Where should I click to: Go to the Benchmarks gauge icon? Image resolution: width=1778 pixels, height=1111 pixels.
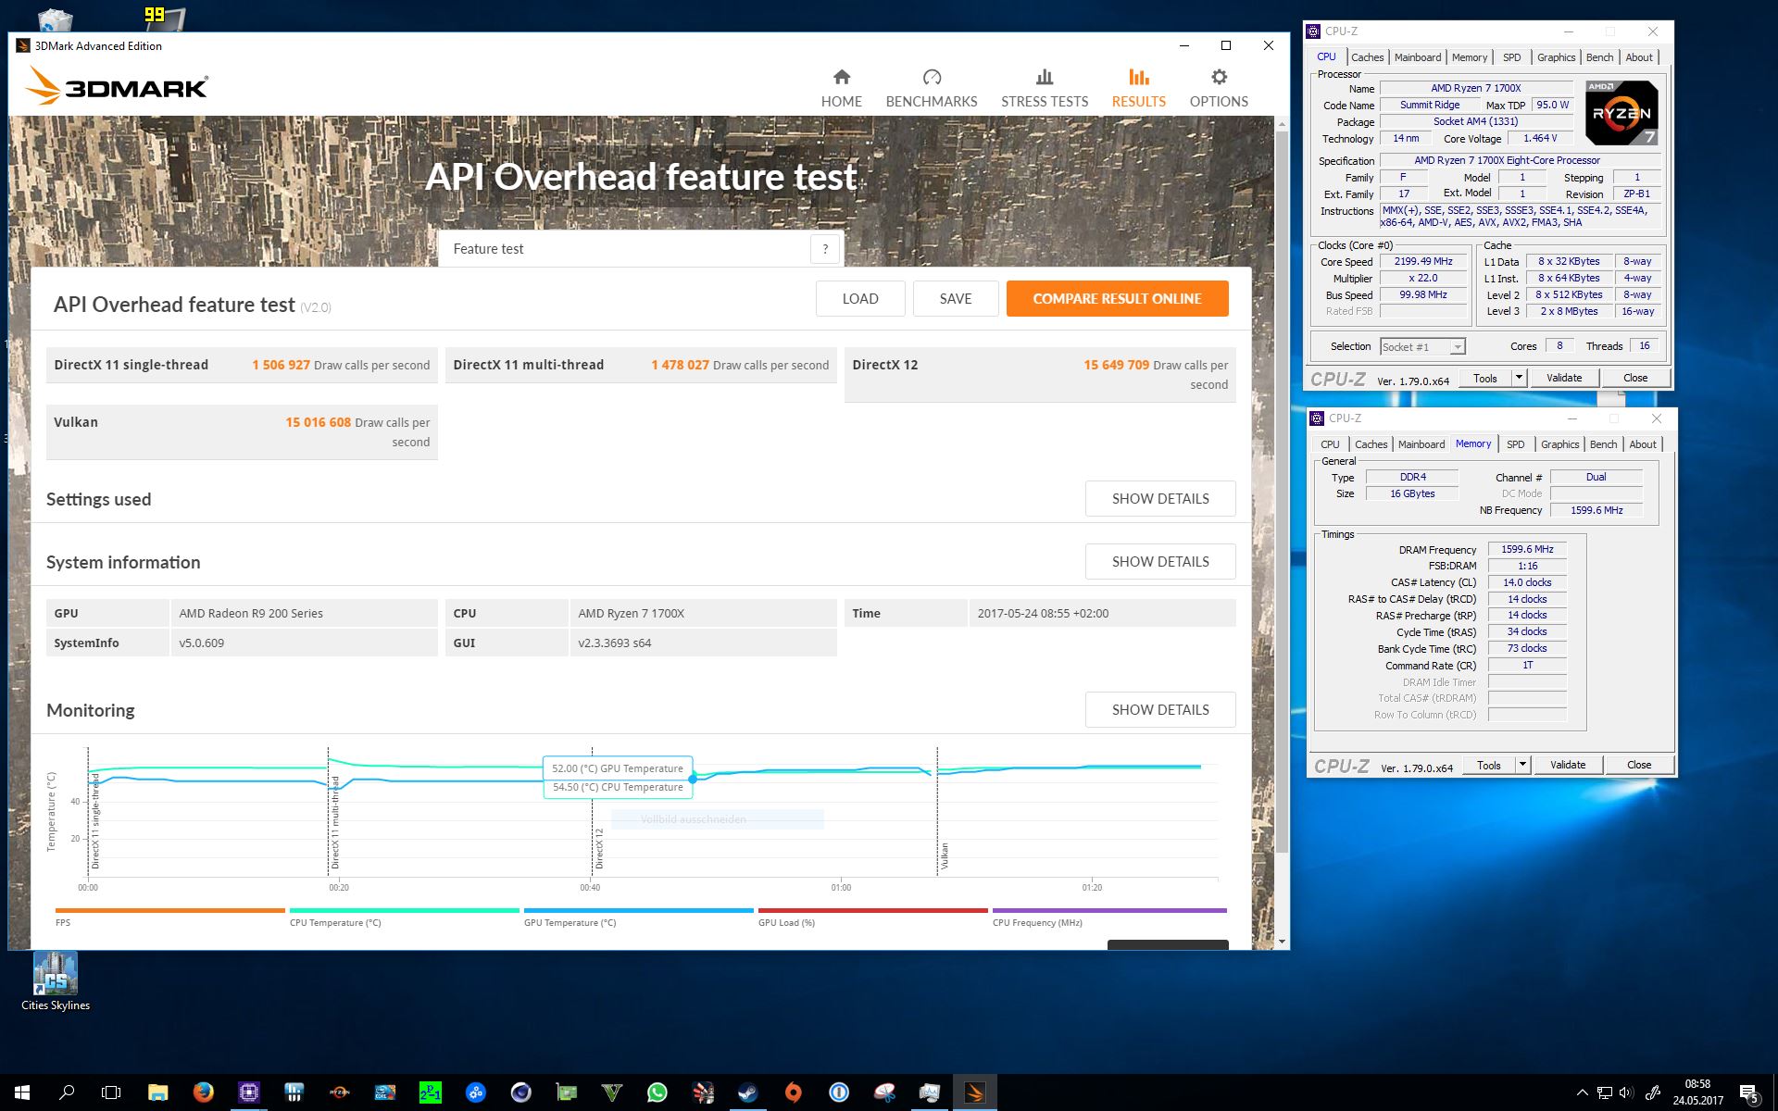click(932, 78)
